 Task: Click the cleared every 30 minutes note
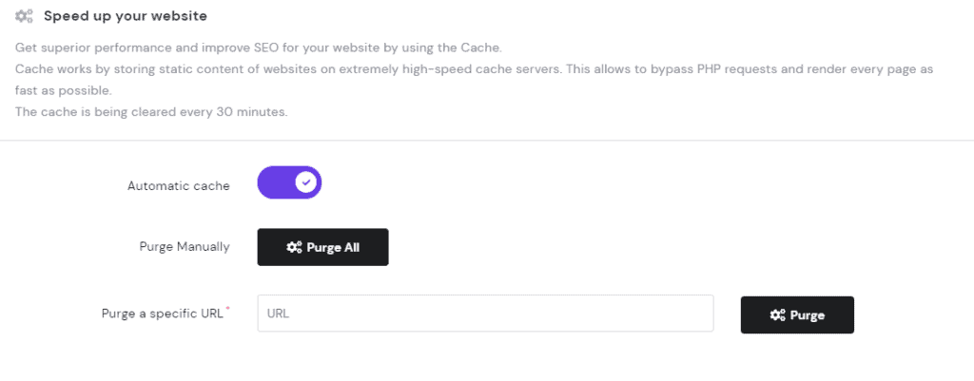[x=151, y=113]
